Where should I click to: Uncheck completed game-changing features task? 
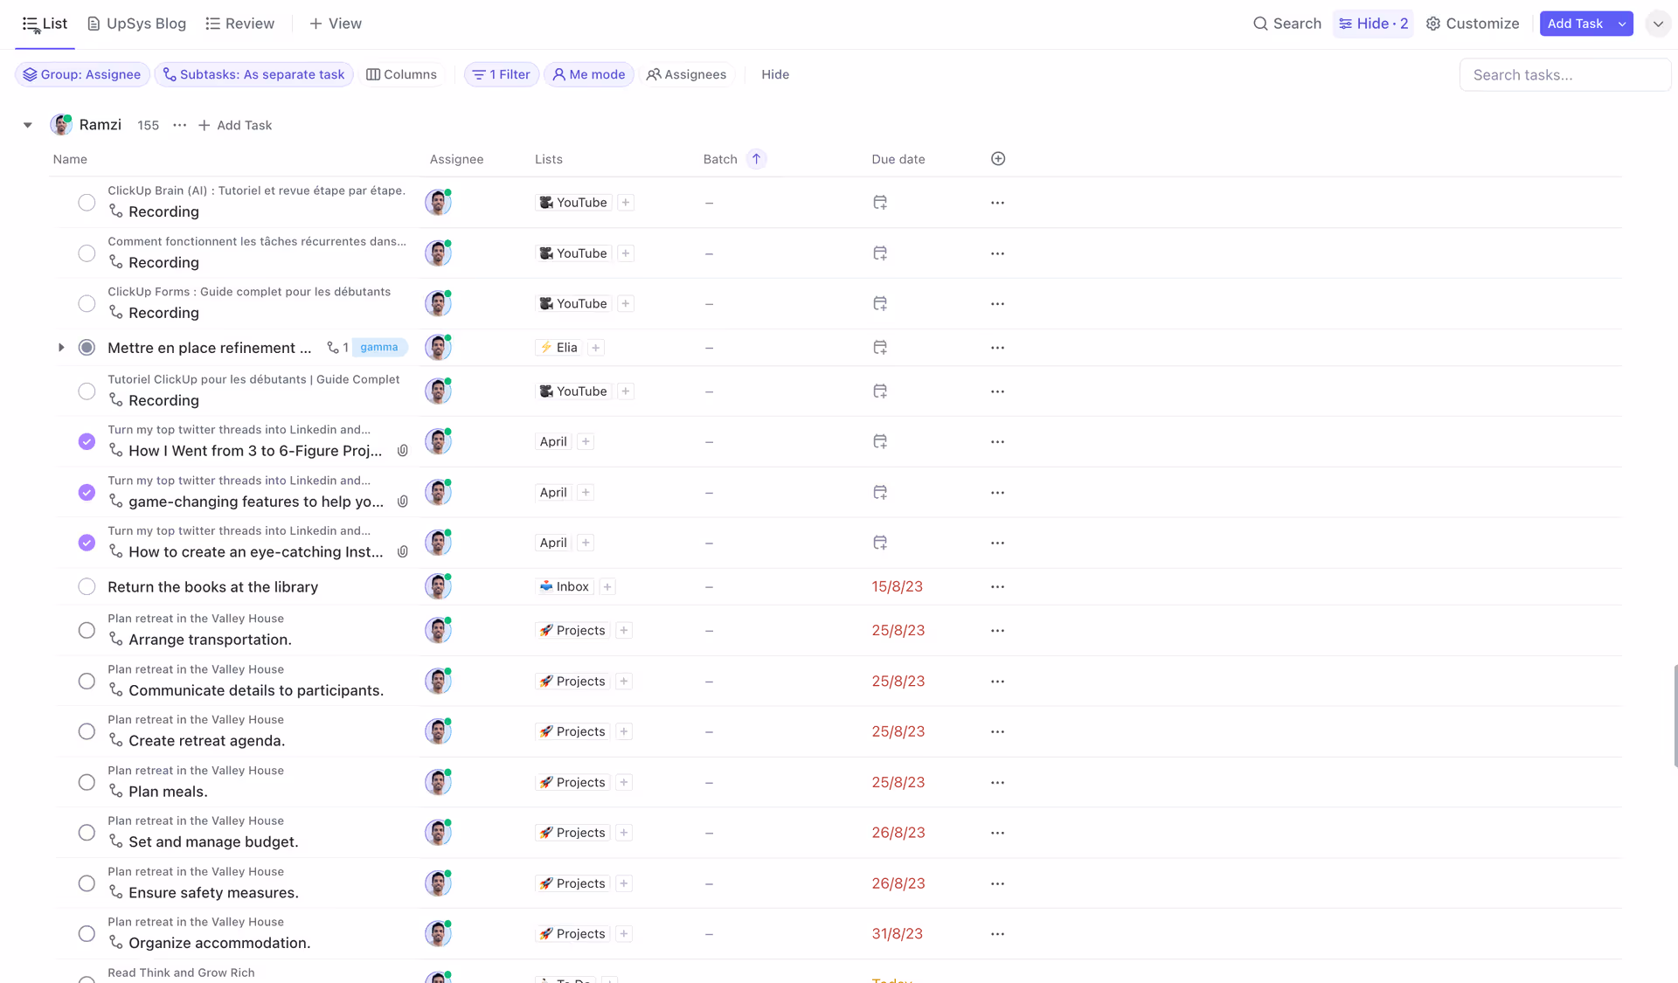[87, 493]
